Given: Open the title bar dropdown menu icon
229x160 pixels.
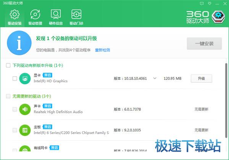Looking at the screenshot, I should coord(210,3).
